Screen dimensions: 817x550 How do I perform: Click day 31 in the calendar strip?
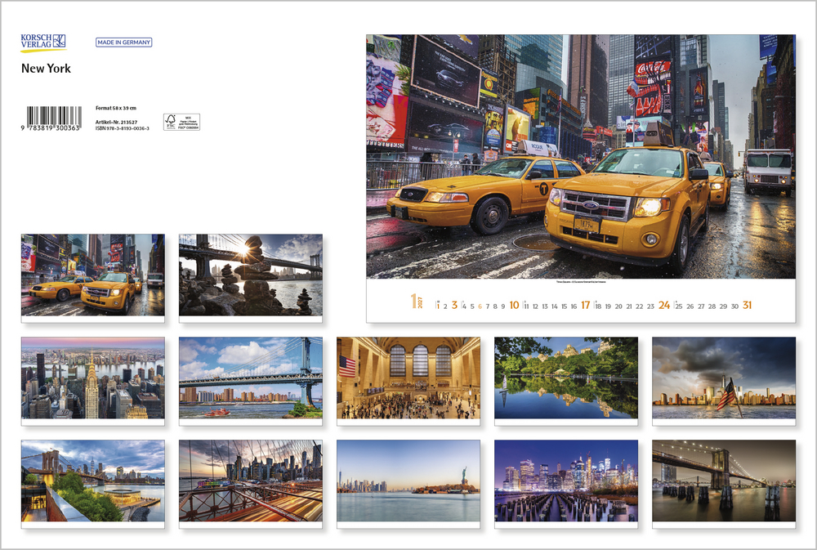click(x=747, y=306)
